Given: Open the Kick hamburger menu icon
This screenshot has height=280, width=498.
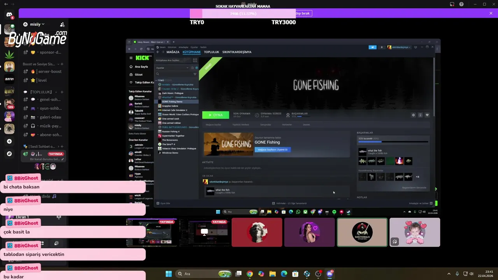Looking at the screenshot, I should click(x=131, y=58).
